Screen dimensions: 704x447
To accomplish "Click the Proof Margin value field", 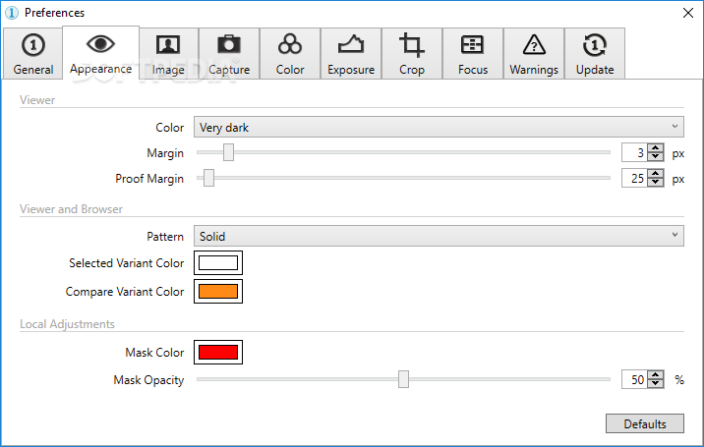I will [x=635, y=178].
